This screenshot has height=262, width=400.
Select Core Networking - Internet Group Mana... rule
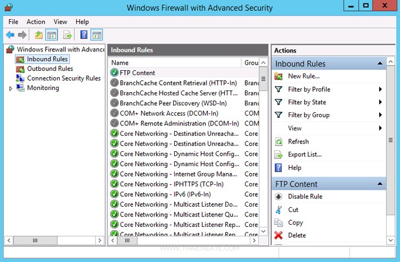point(184,174)
